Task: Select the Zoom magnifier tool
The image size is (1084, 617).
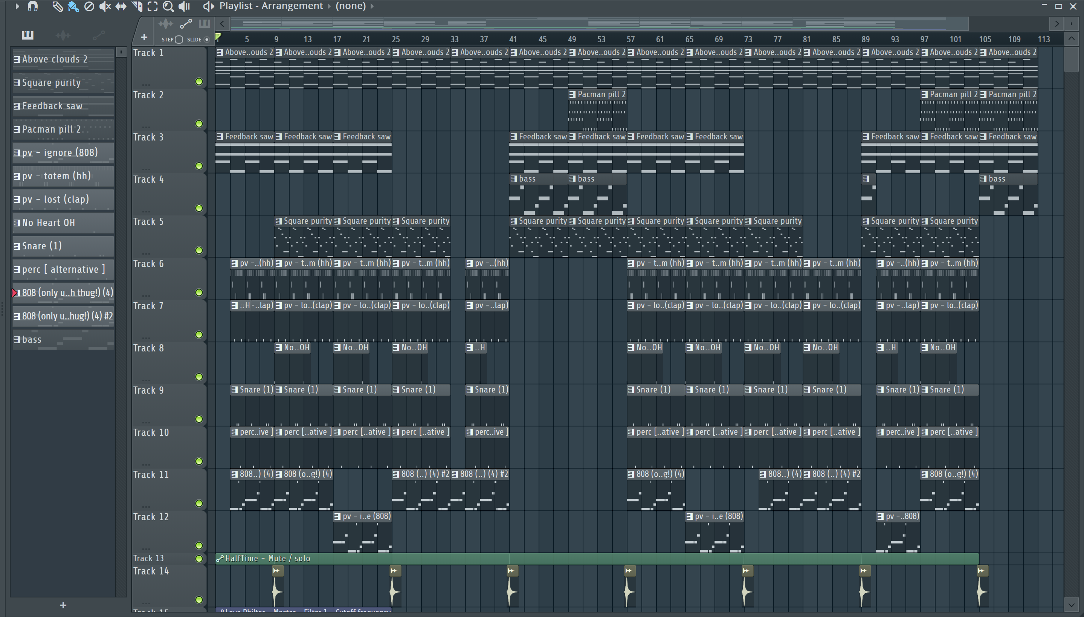Action: point(168,6)
